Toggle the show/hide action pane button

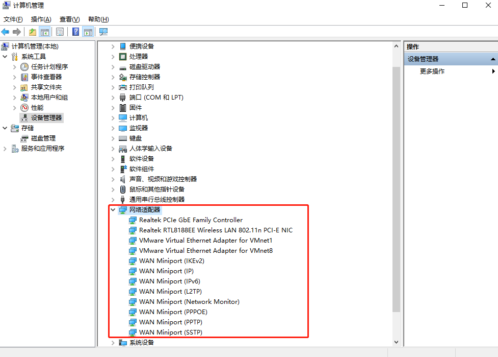[88, 32]
